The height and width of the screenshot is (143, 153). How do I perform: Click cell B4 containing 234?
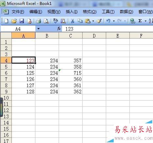coord(47,60)
